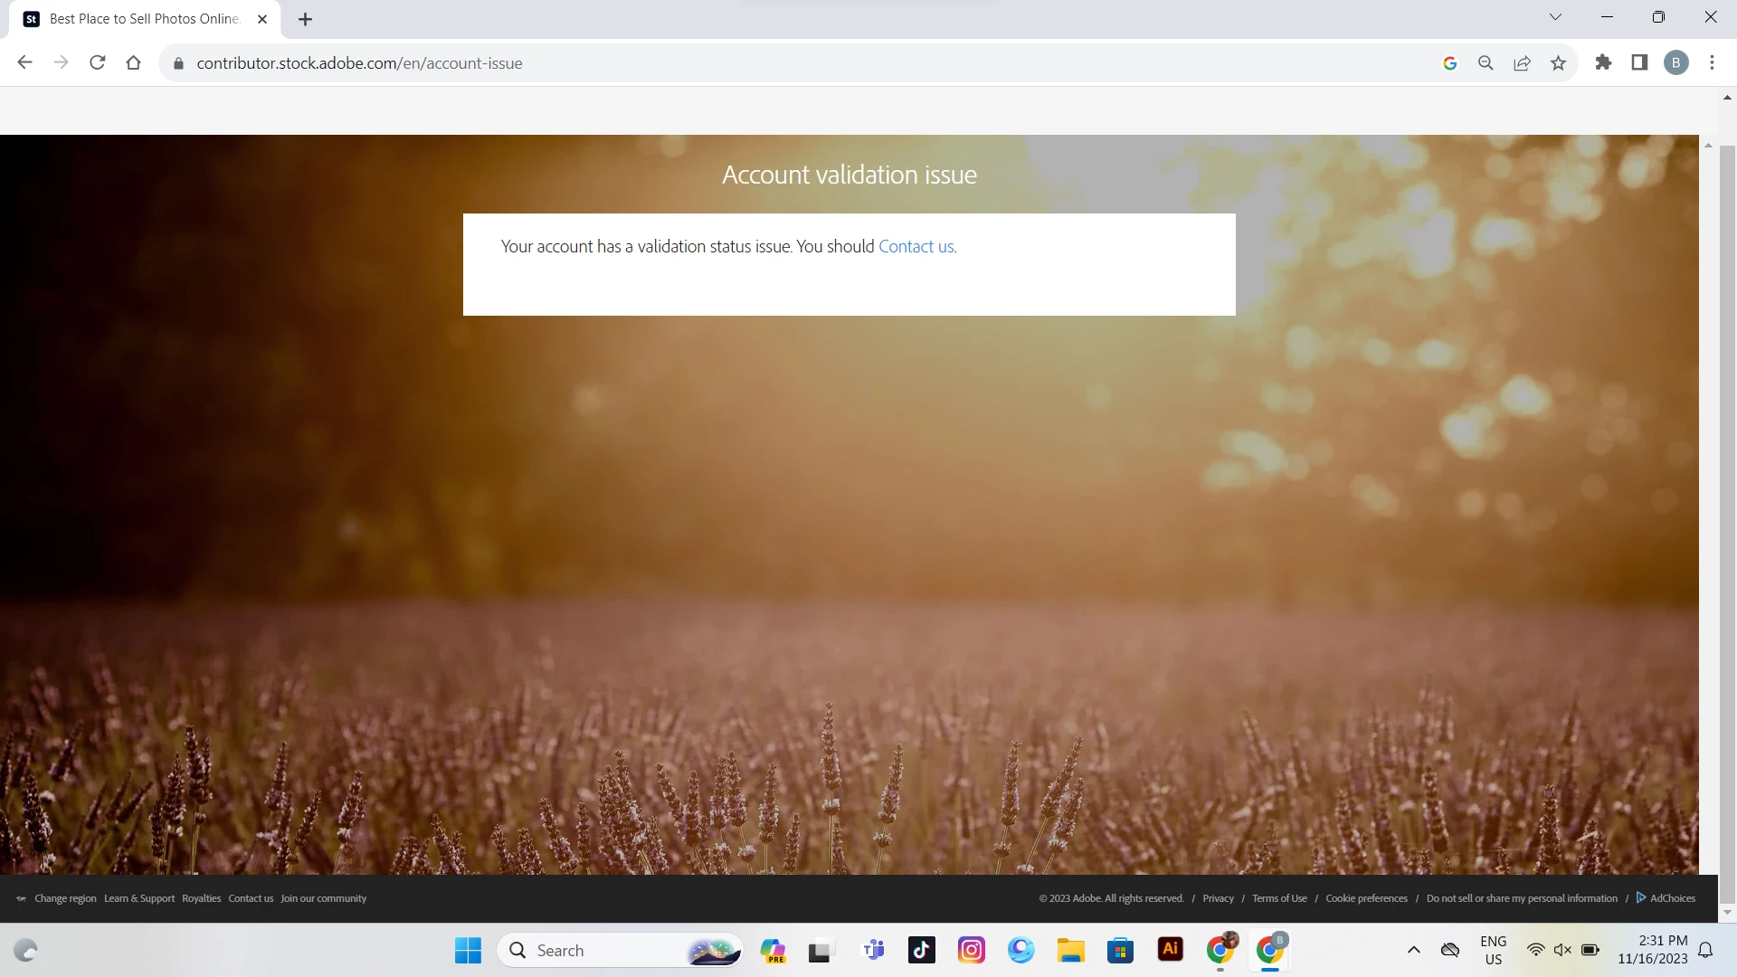
Task: Bookmark this page with star icon
Action: (1558, 62)
